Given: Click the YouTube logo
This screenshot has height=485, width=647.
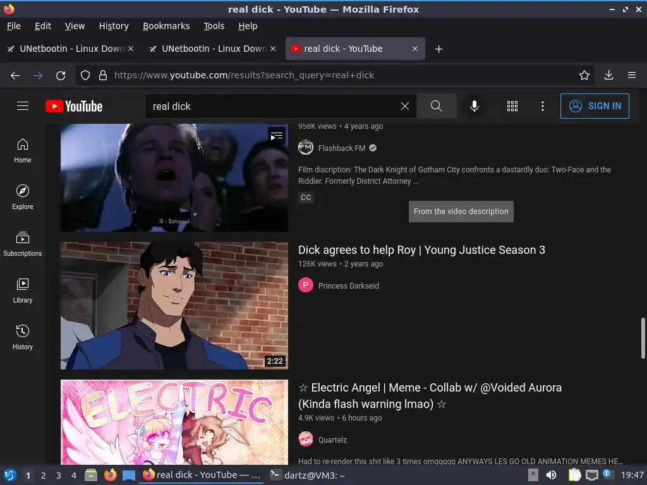Looking at the screenshot, I should [74, 106].
